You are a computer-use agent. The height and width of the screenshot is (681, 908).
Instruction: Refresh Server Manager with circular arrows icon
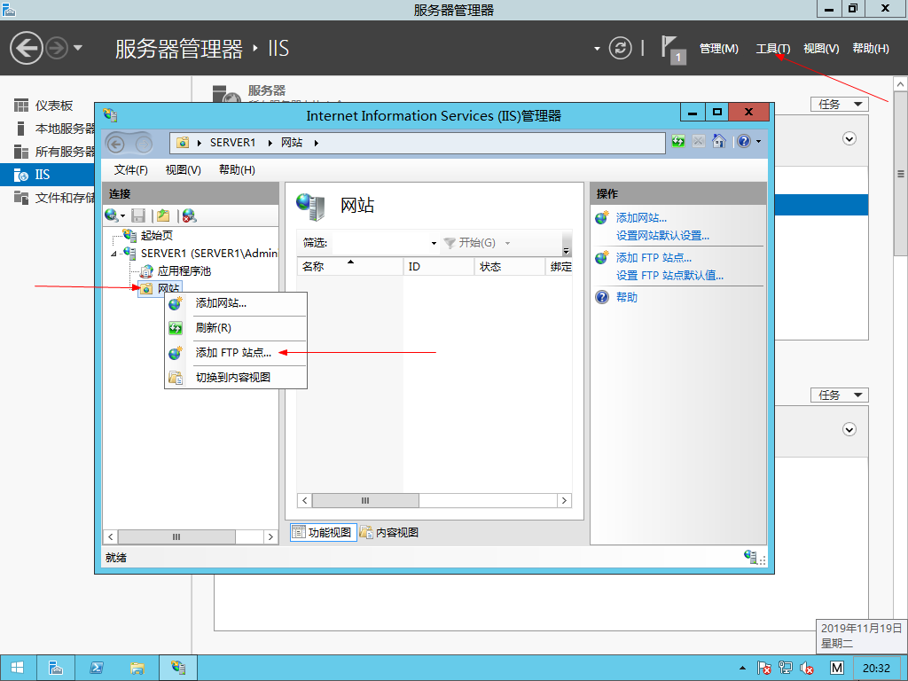pyautogui.click(x=620, y=48)
